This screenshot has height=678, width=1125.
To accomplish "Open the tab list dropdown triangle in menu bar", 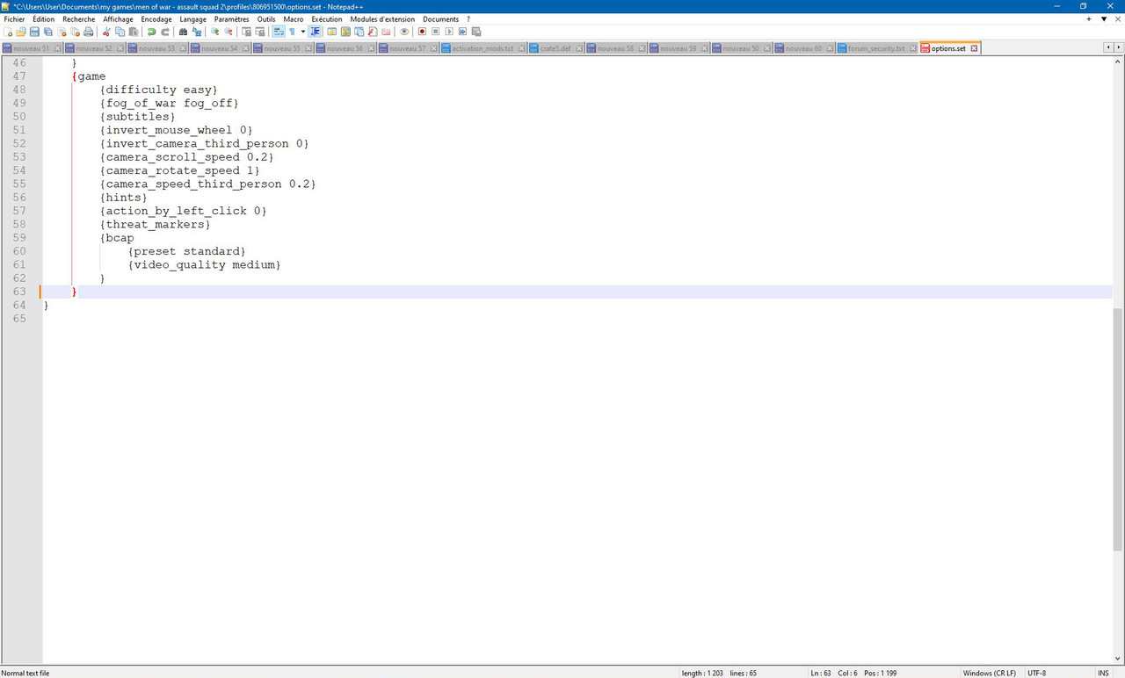I will [1104, 18].
